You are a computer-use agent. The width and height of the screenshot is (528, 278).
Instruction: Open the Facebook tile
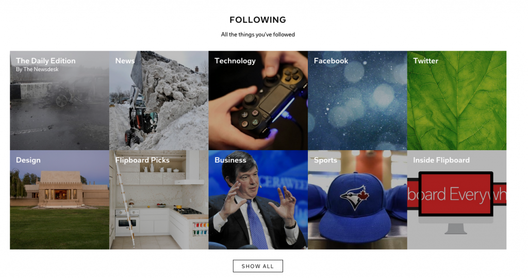pyautogui.click(x=358, y=101)
